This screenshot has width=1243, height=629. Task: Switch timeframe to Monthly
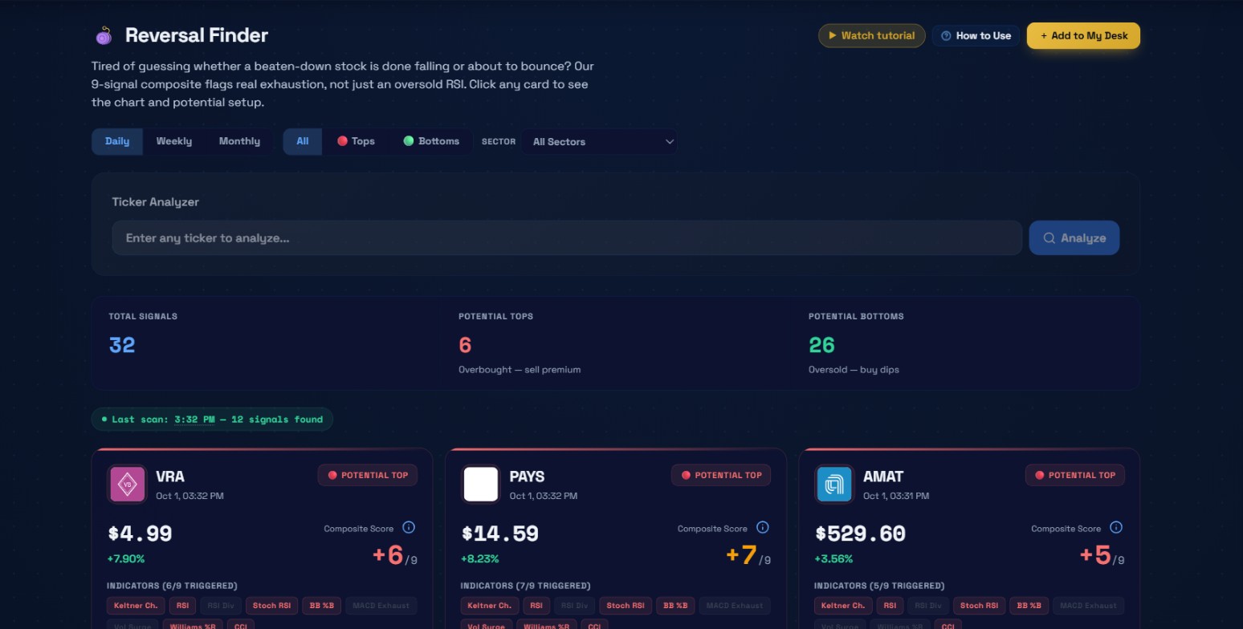(239, 141)
